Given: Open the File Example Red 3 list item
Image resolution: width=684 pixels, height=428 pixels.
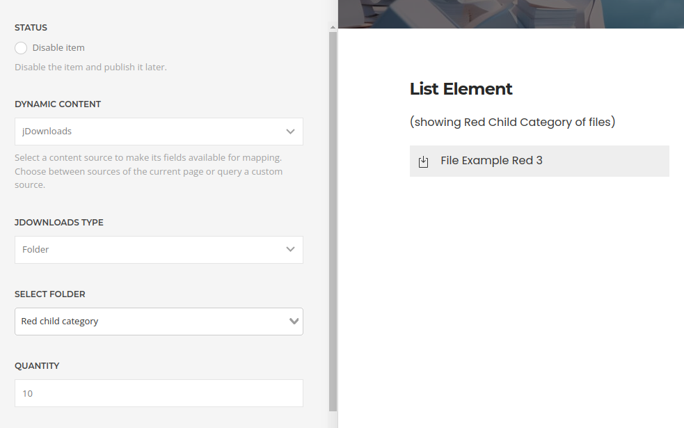Looking at the screenshot, I should coord(539,161).
